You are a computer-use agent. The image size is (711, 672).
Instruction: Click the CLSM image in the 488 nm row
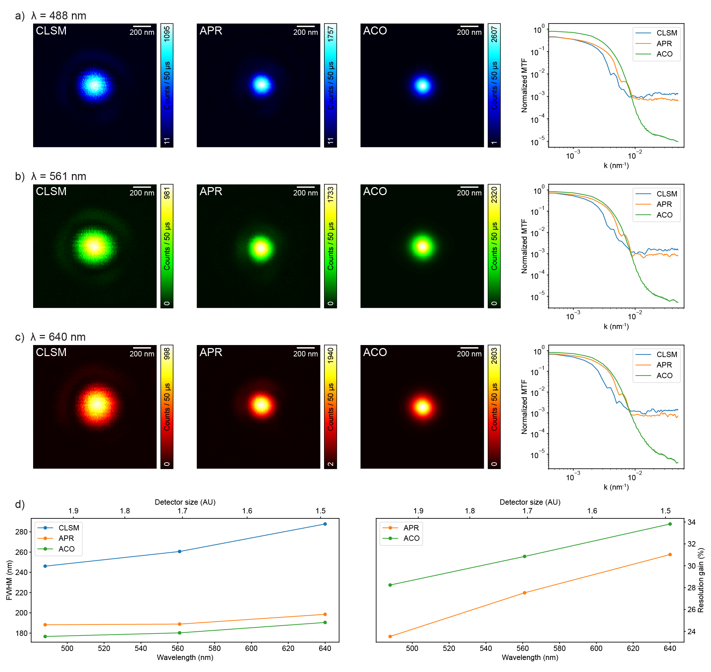[x=95, y=85]
